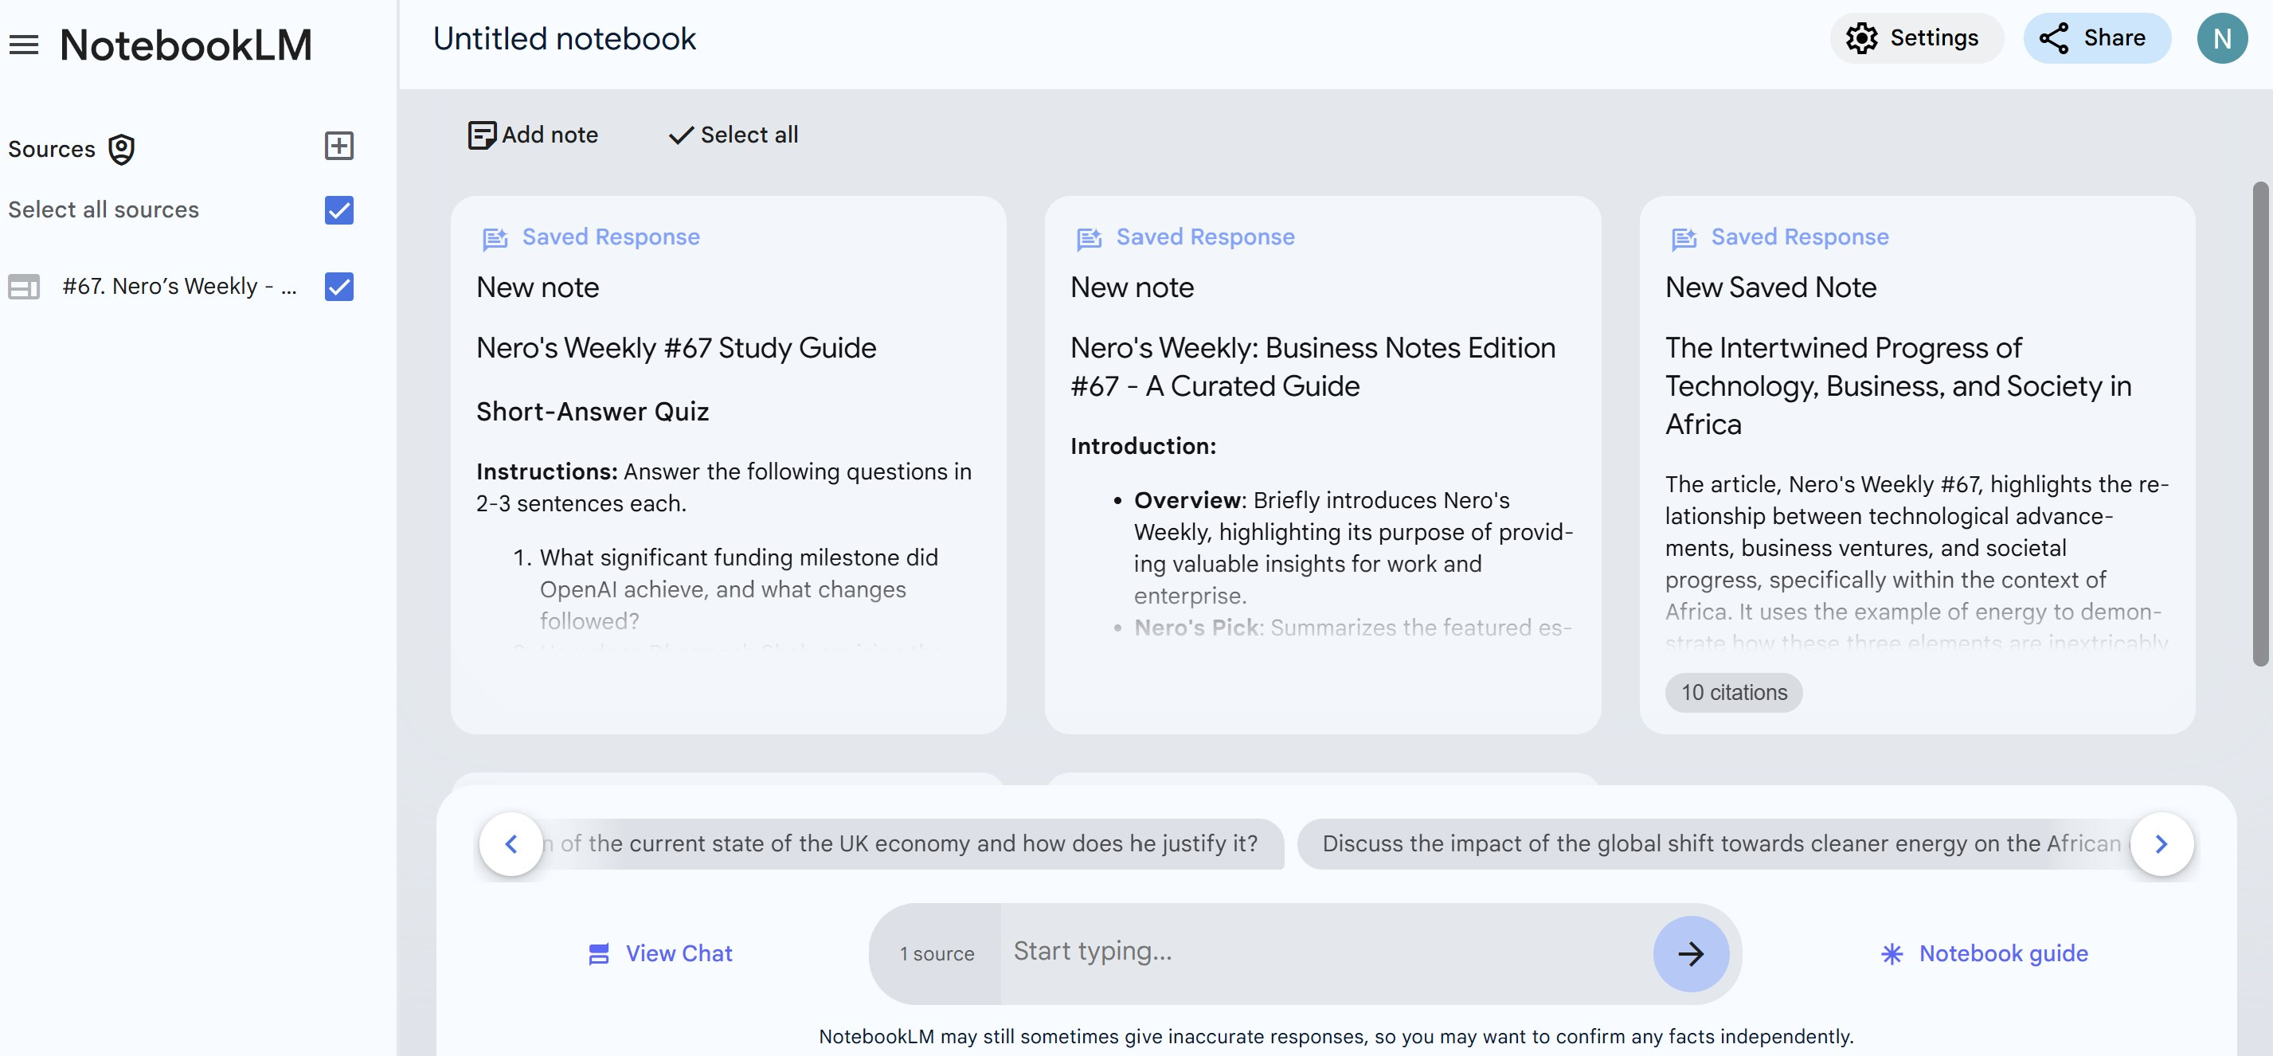
Task: Open the Intertwined Progress Africa note
Action: pos(1916,465)
